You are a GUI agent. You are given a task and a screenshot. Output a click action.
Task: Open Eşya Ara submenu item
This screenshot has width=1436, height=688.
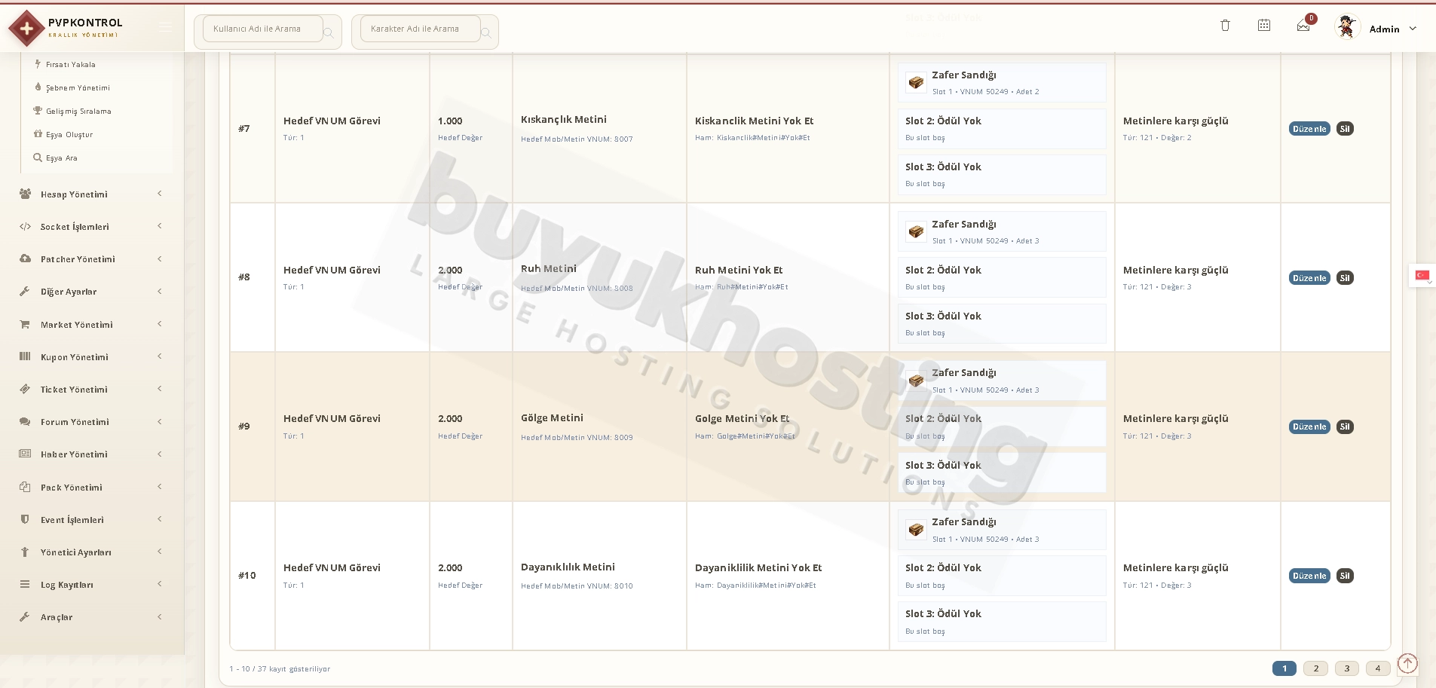click(62, 158)
